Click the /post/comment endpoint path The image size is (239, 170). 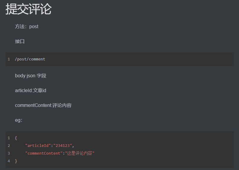click(x=30, y=59)
